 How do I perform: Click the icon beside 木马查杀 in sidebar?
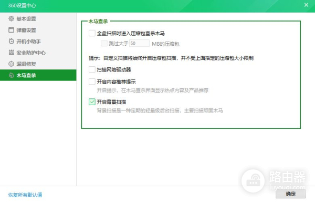point(11,75)
